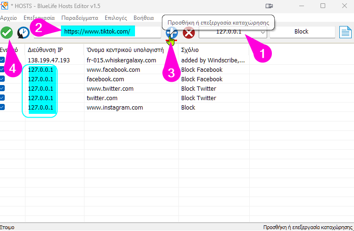Click the green checkmark save icon
Image resolution: width=354 pixels, height=231 pixels.
(x=7, y=33)
